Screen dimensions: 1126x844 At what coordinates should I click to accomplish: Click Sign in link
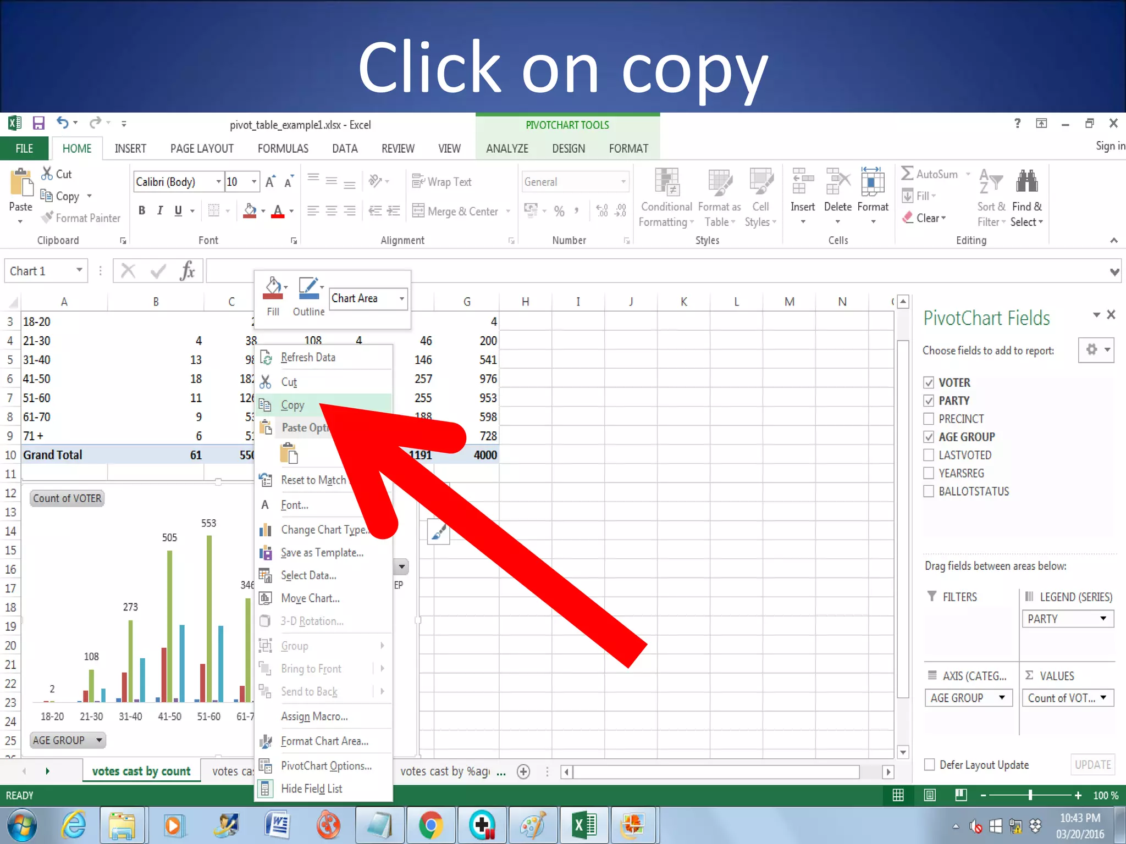(x=1110, y=146)
